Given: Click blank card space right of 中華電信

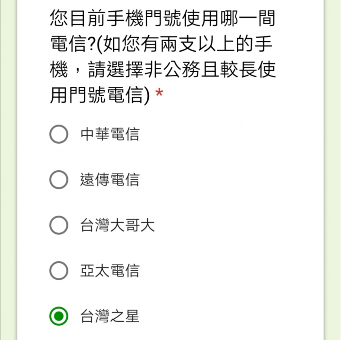Looking at the screenshot, I should (231, 134).
